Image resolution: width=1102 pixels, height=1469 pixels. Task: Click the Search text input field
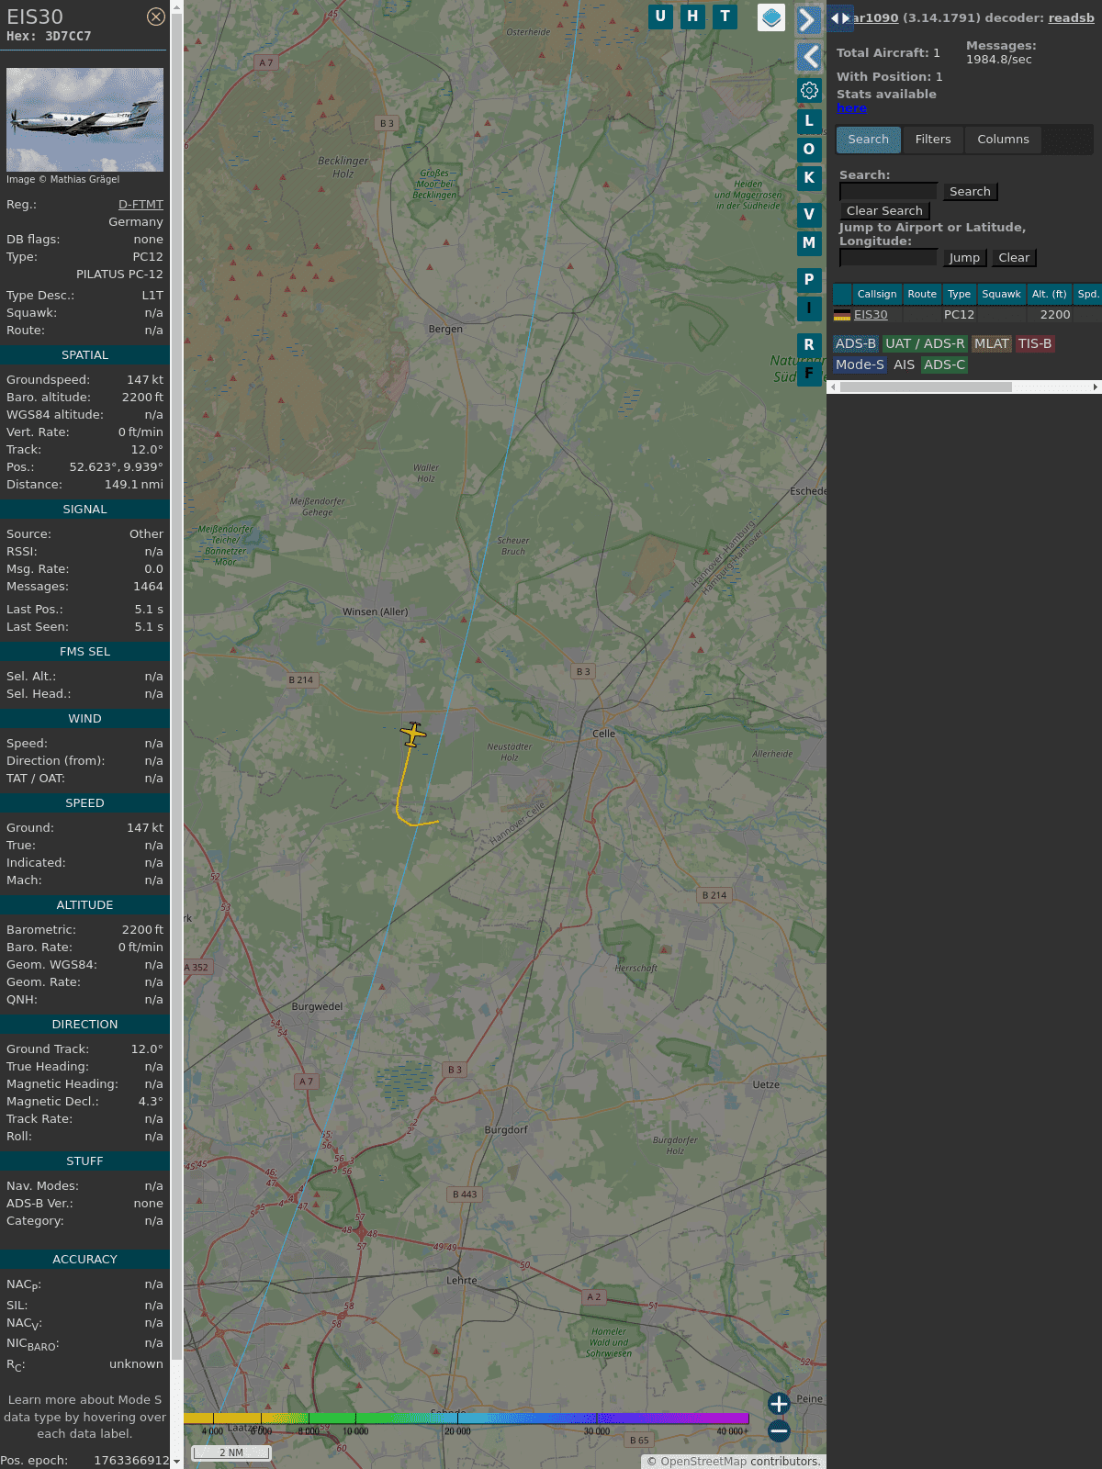(889, 191)
